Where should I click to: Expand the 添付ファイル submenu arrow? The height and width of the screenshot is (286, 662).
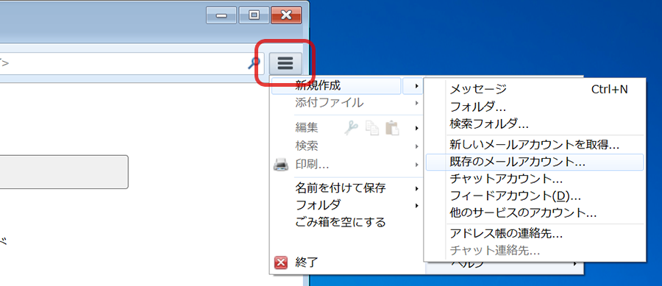coord(417,103)
